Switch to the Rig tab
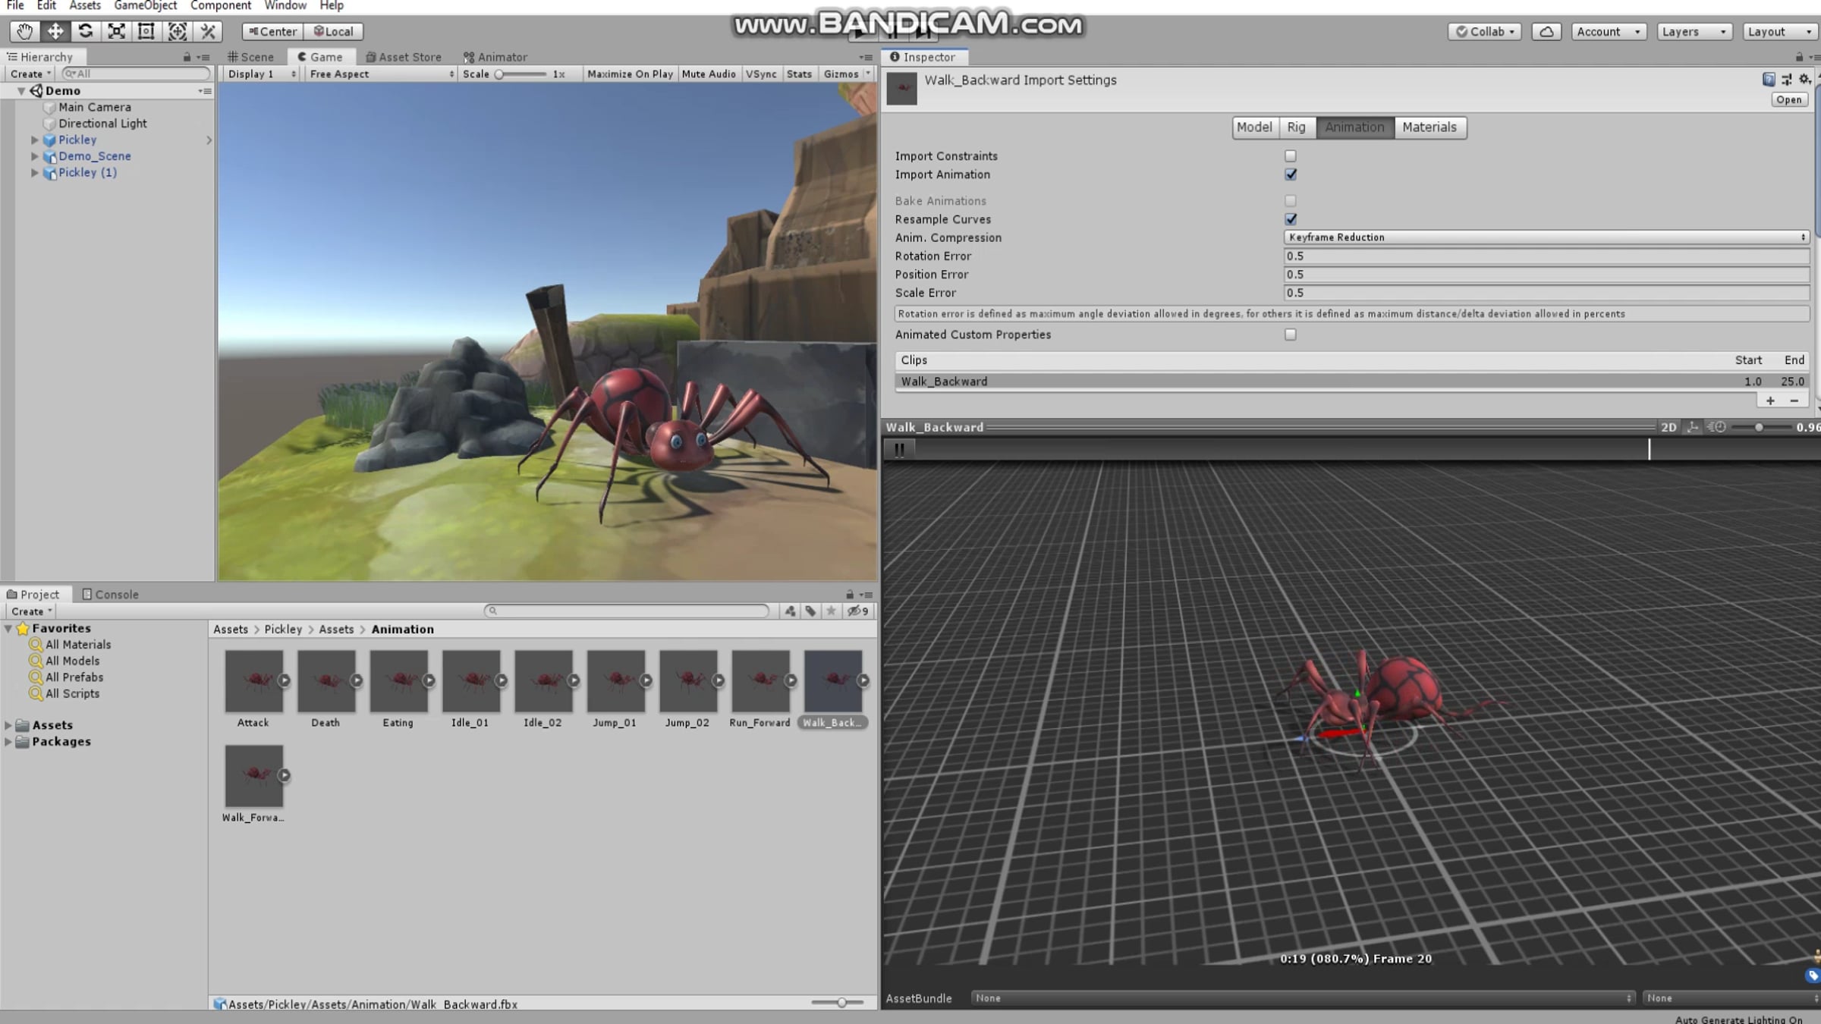 click(1297, 127)
